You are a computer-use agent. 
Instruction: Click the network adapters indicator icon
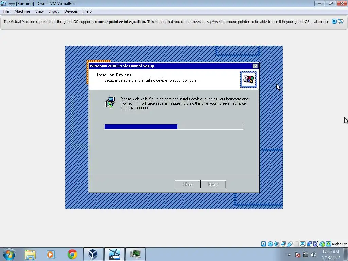283,244
